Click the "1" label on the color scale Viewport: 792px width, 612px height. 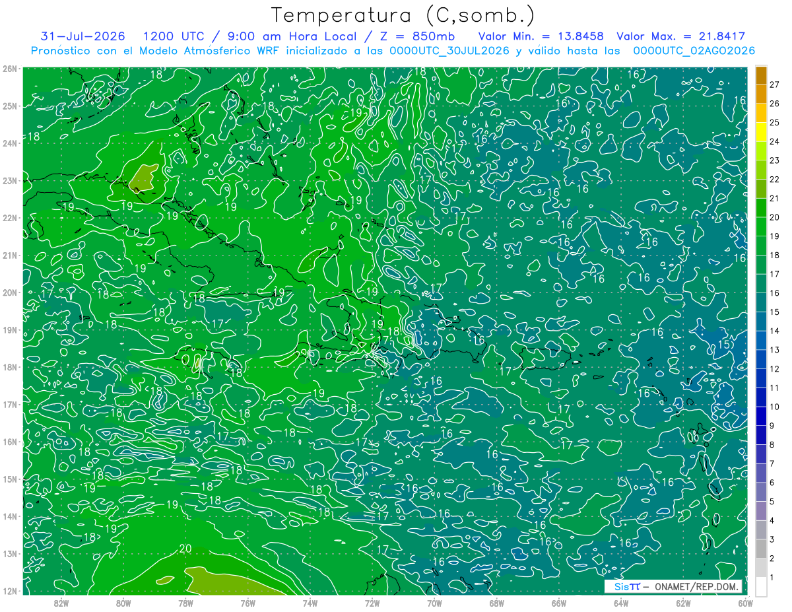pos(772,578)
